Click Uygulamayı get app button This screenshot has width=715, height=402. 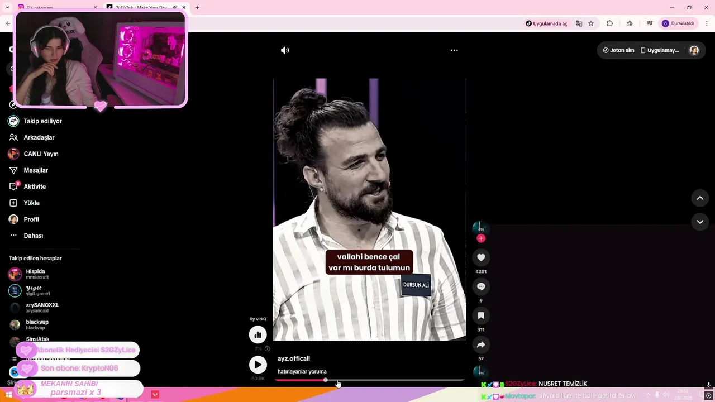tap(659, 50)
